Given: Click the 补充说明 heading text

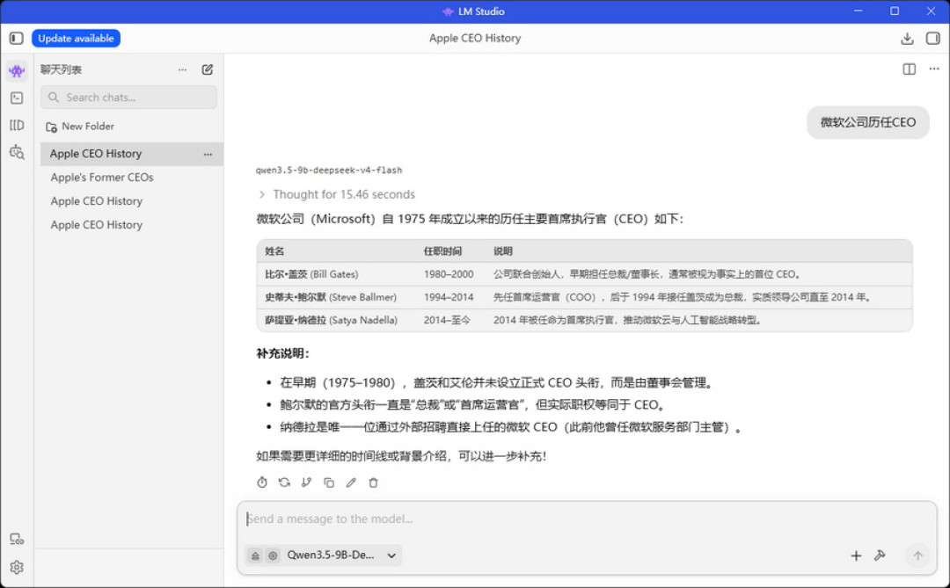Looking at the screenshot, I should point(283,353).
